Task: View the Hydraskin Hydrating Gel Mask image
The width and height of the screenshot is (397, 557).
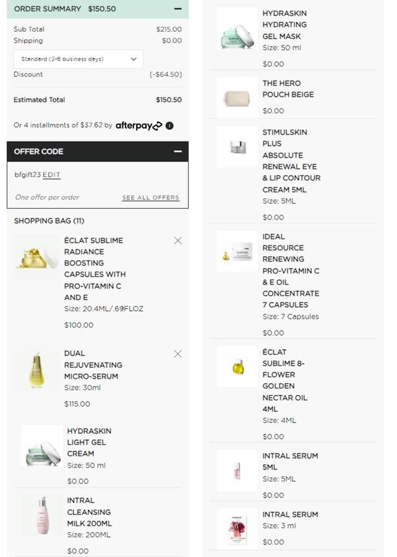Action: coord(237,29)
